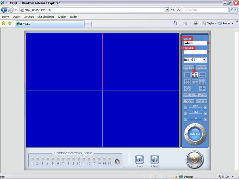239x179 pixels.
Task: Click browser Refresh icon
Action: click(173, 10)
